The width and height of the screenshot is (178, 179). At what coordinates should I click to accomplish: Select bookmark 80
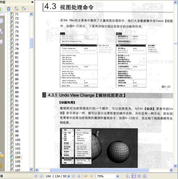point(17,53)
